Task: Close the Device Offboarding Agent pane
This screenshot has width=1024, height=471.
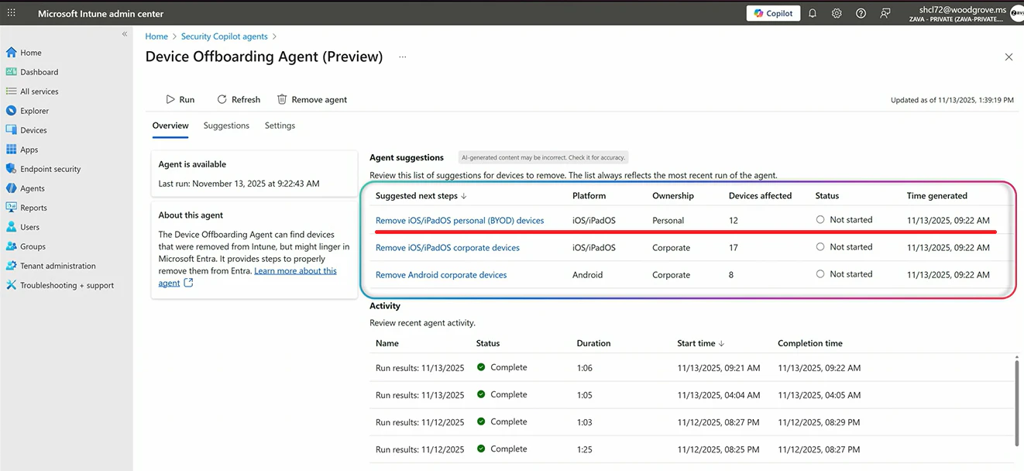Action: [x=1009, y=57]
